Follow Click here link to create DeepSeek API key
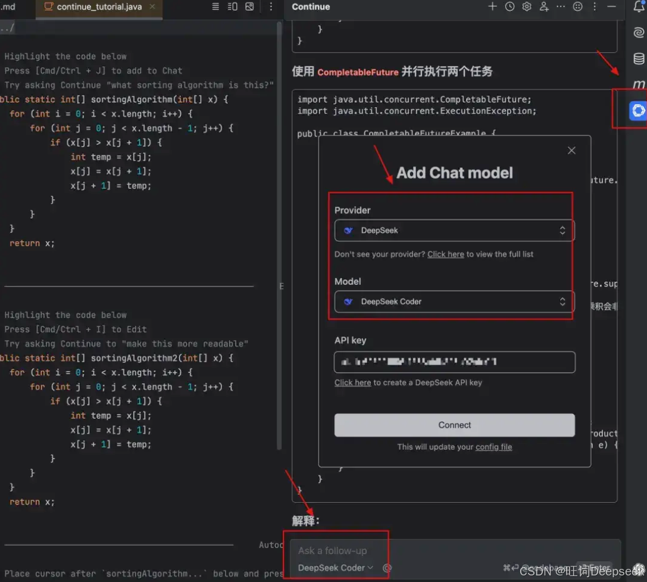This screenshot has height=582, width=647. [352, 382]
